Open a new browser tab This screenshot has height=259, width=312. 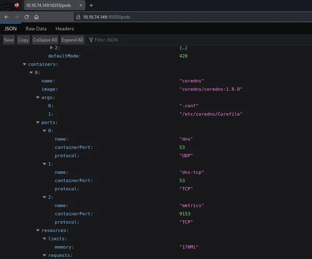[92, 5]
